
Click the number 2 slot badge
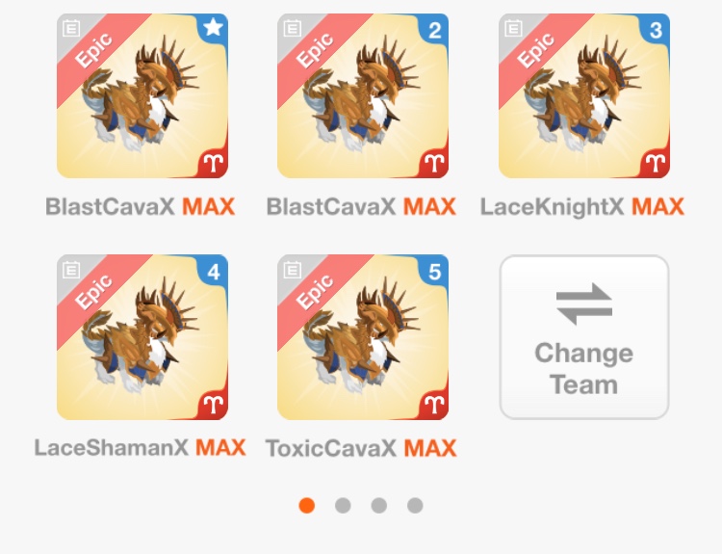(434, 30)
